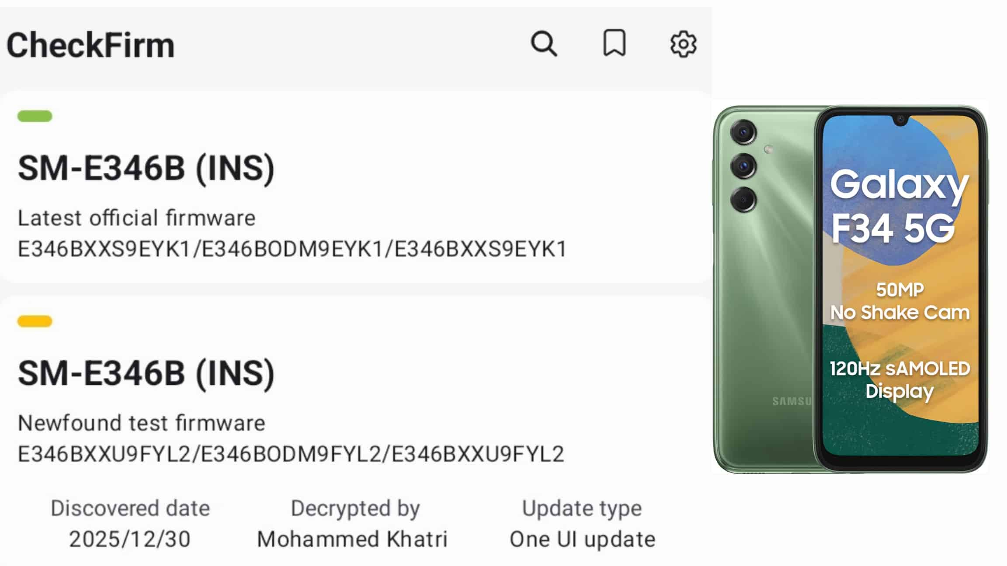The height and width of the screenshot is (566, 1007).
Task: Click the E346BXXS9EYK1 firmware version string
Action: (292, 249)
